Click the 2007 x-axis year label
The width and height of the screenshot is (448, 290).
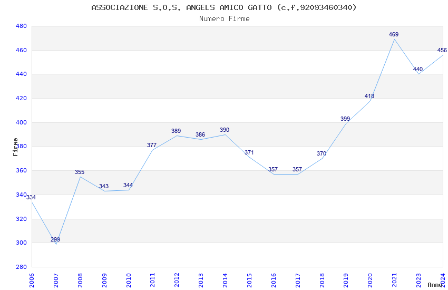click(x=56, y=280)
